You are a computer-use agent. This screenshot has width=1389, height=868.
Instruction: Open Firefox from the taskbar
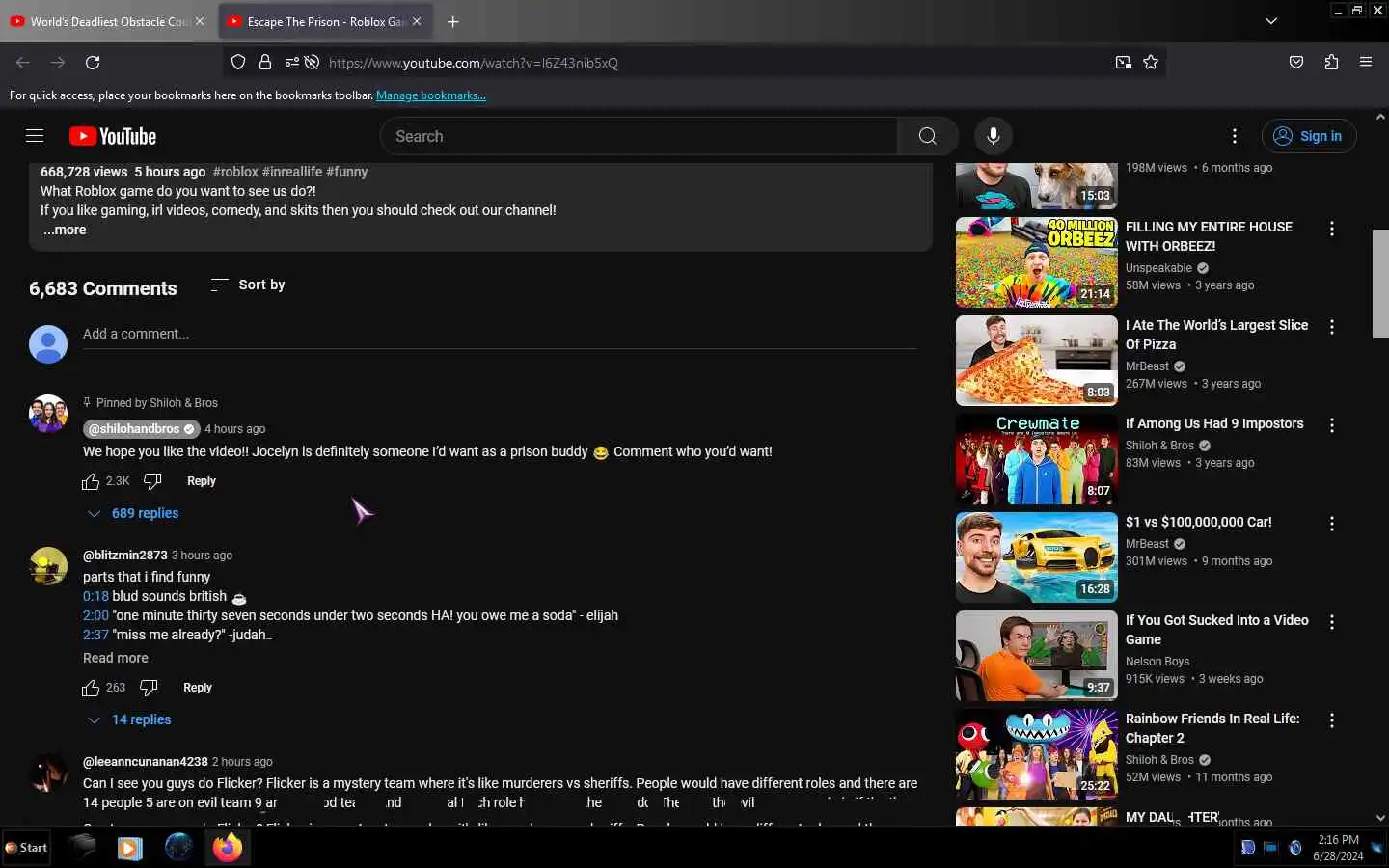tap(228, 848)
